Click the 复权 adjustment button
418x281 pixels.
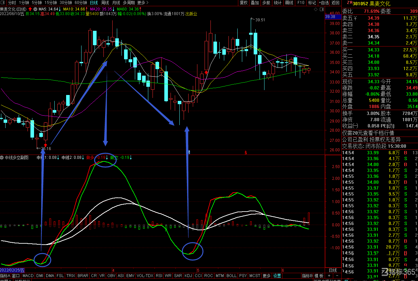tap(244, 3)
